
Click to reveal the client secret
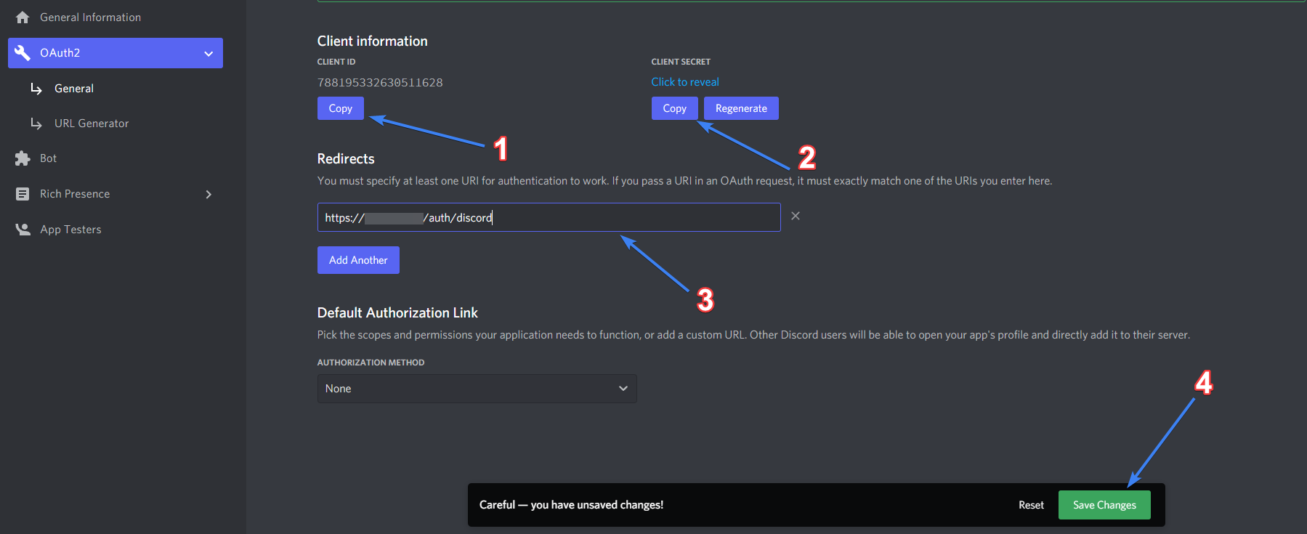point(685,82)
